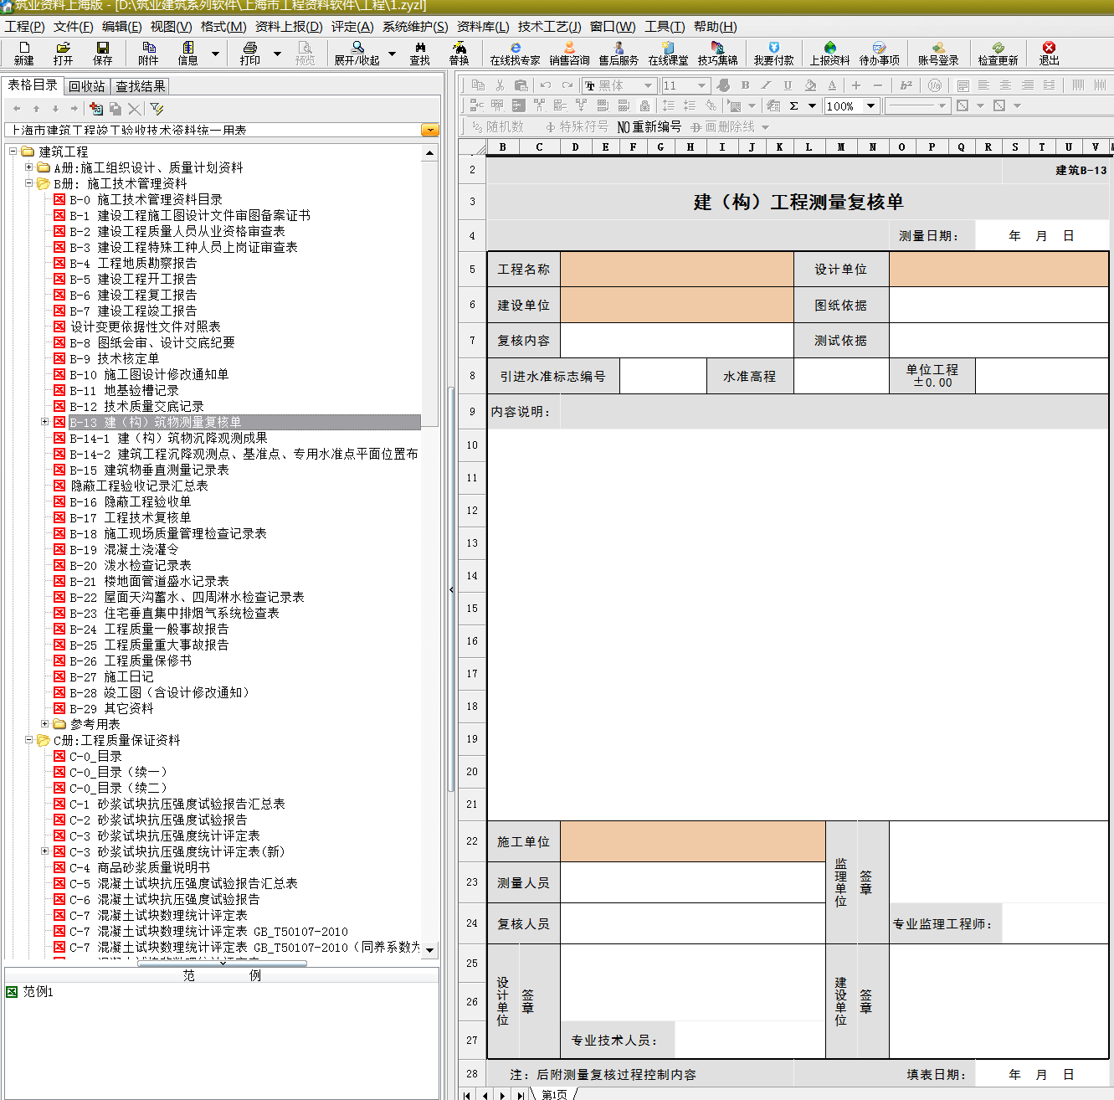1114x1100 pixels.
Task: Click the 展开/收起 magnifier icon
Action: tap(357, 54)
